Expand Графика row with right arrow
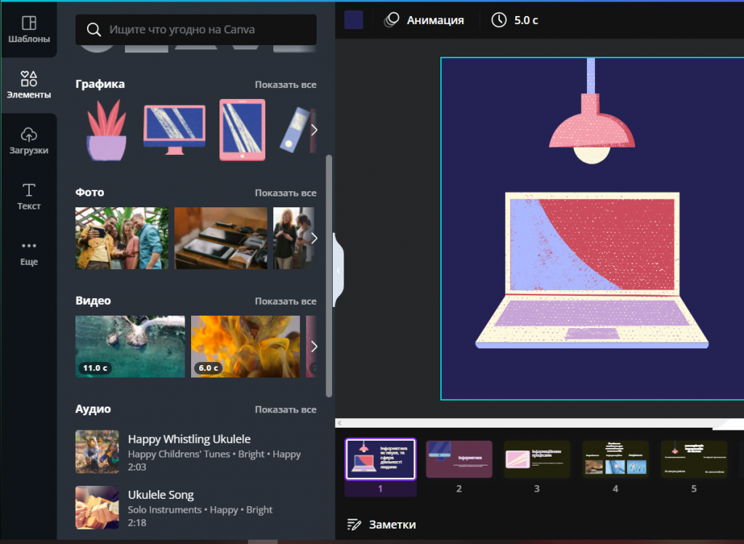Image resolution: width=744 pixels, height=544 pixels. tap(314, 130)
